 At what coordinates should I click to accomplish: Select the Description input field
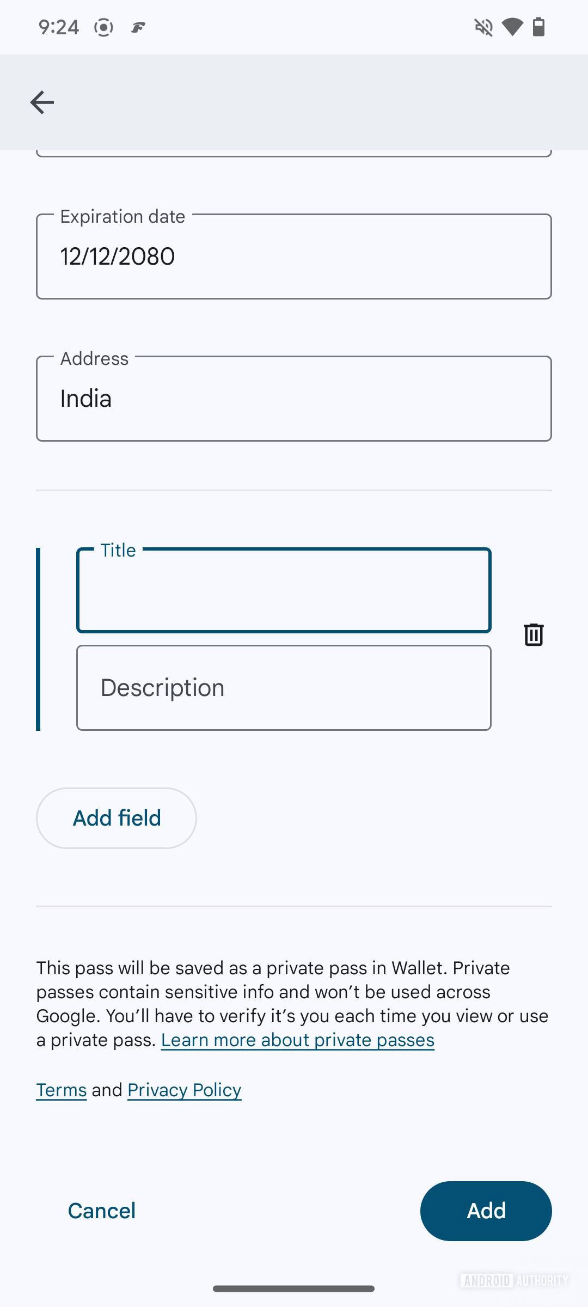click(x=284, y=688)
